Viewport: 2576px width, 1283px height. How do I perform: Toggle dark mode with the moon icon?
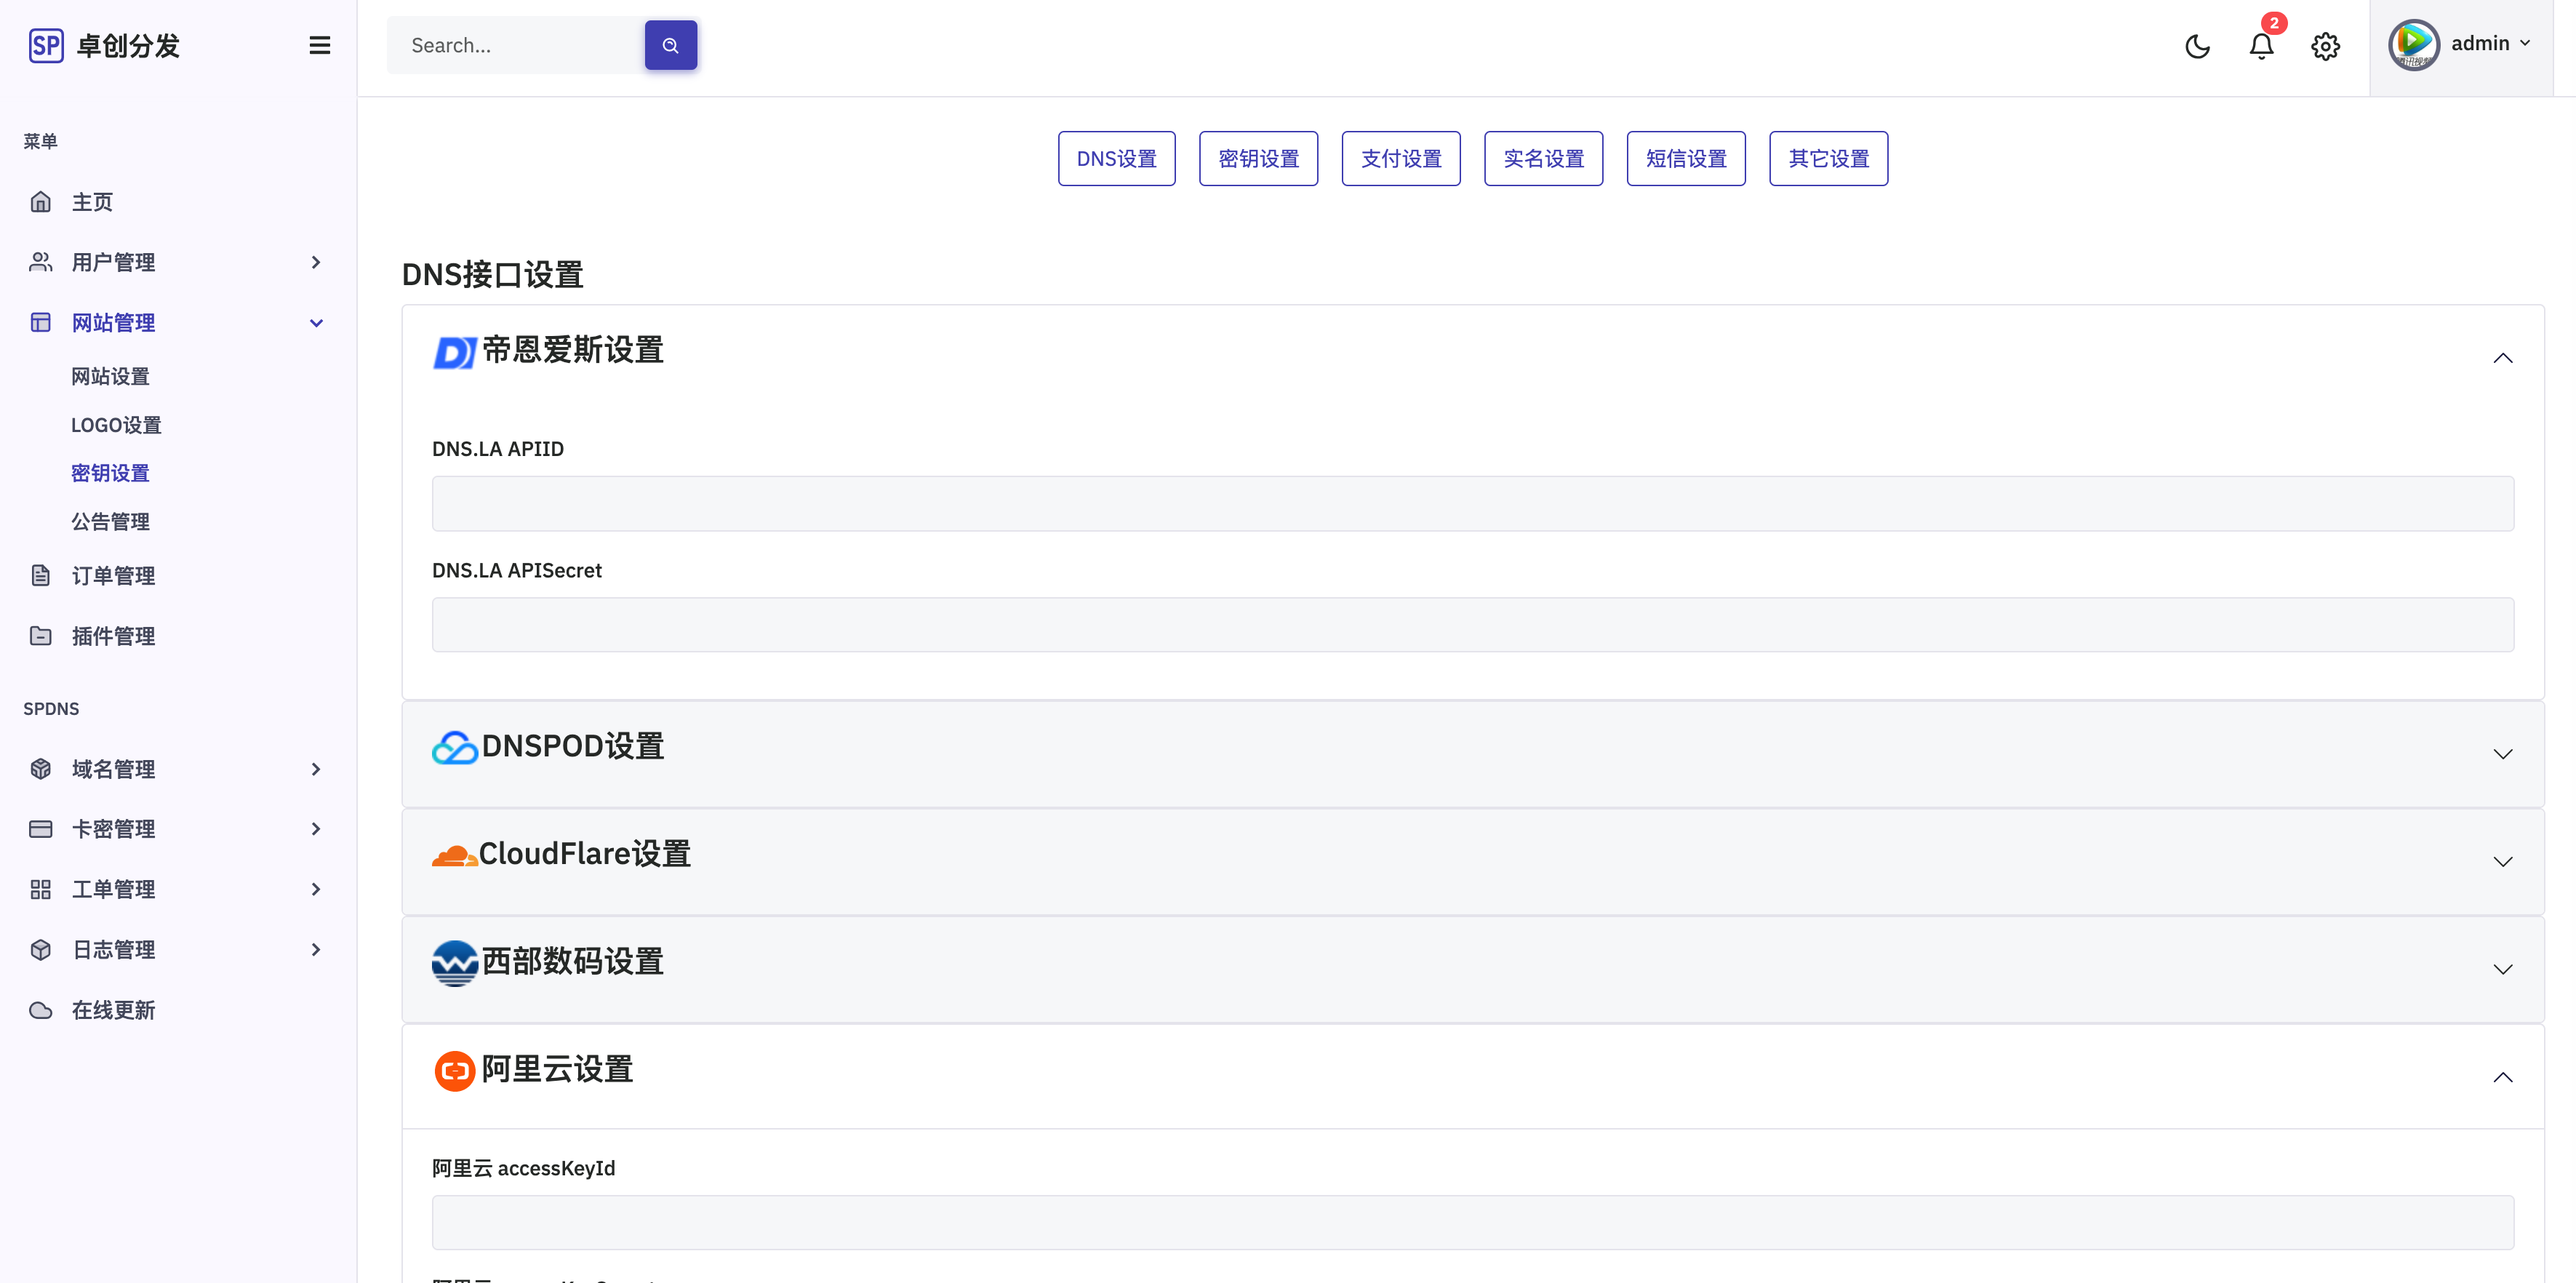click(2197, 46)
